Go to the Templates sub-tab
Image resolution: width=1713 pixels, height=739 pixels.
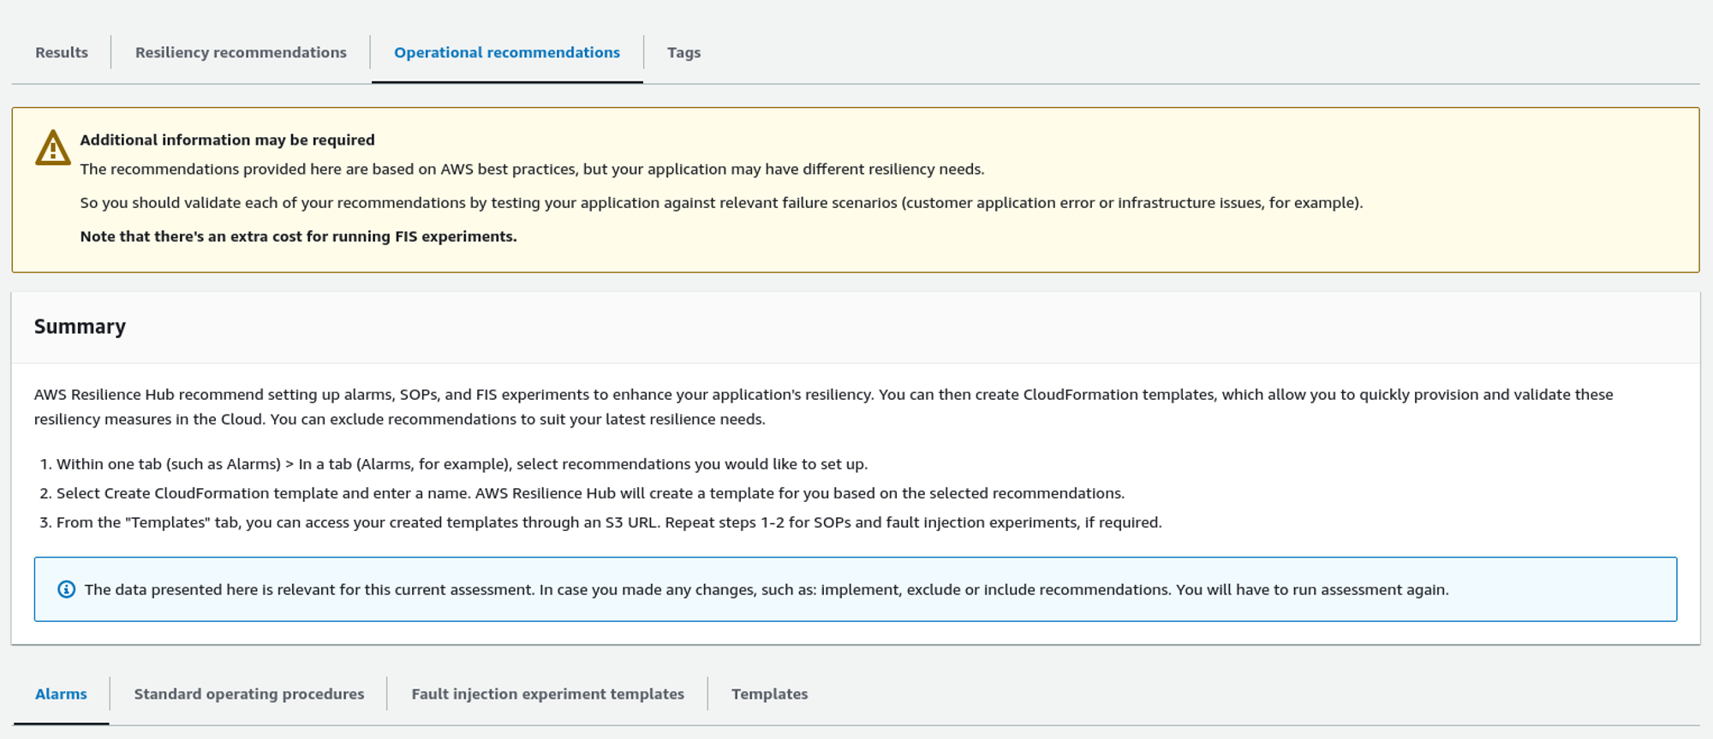[769, 694]
